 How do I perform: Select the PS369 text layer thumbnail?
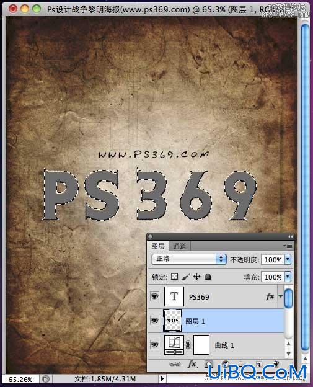pyautogui.click(x=174, y=296)
